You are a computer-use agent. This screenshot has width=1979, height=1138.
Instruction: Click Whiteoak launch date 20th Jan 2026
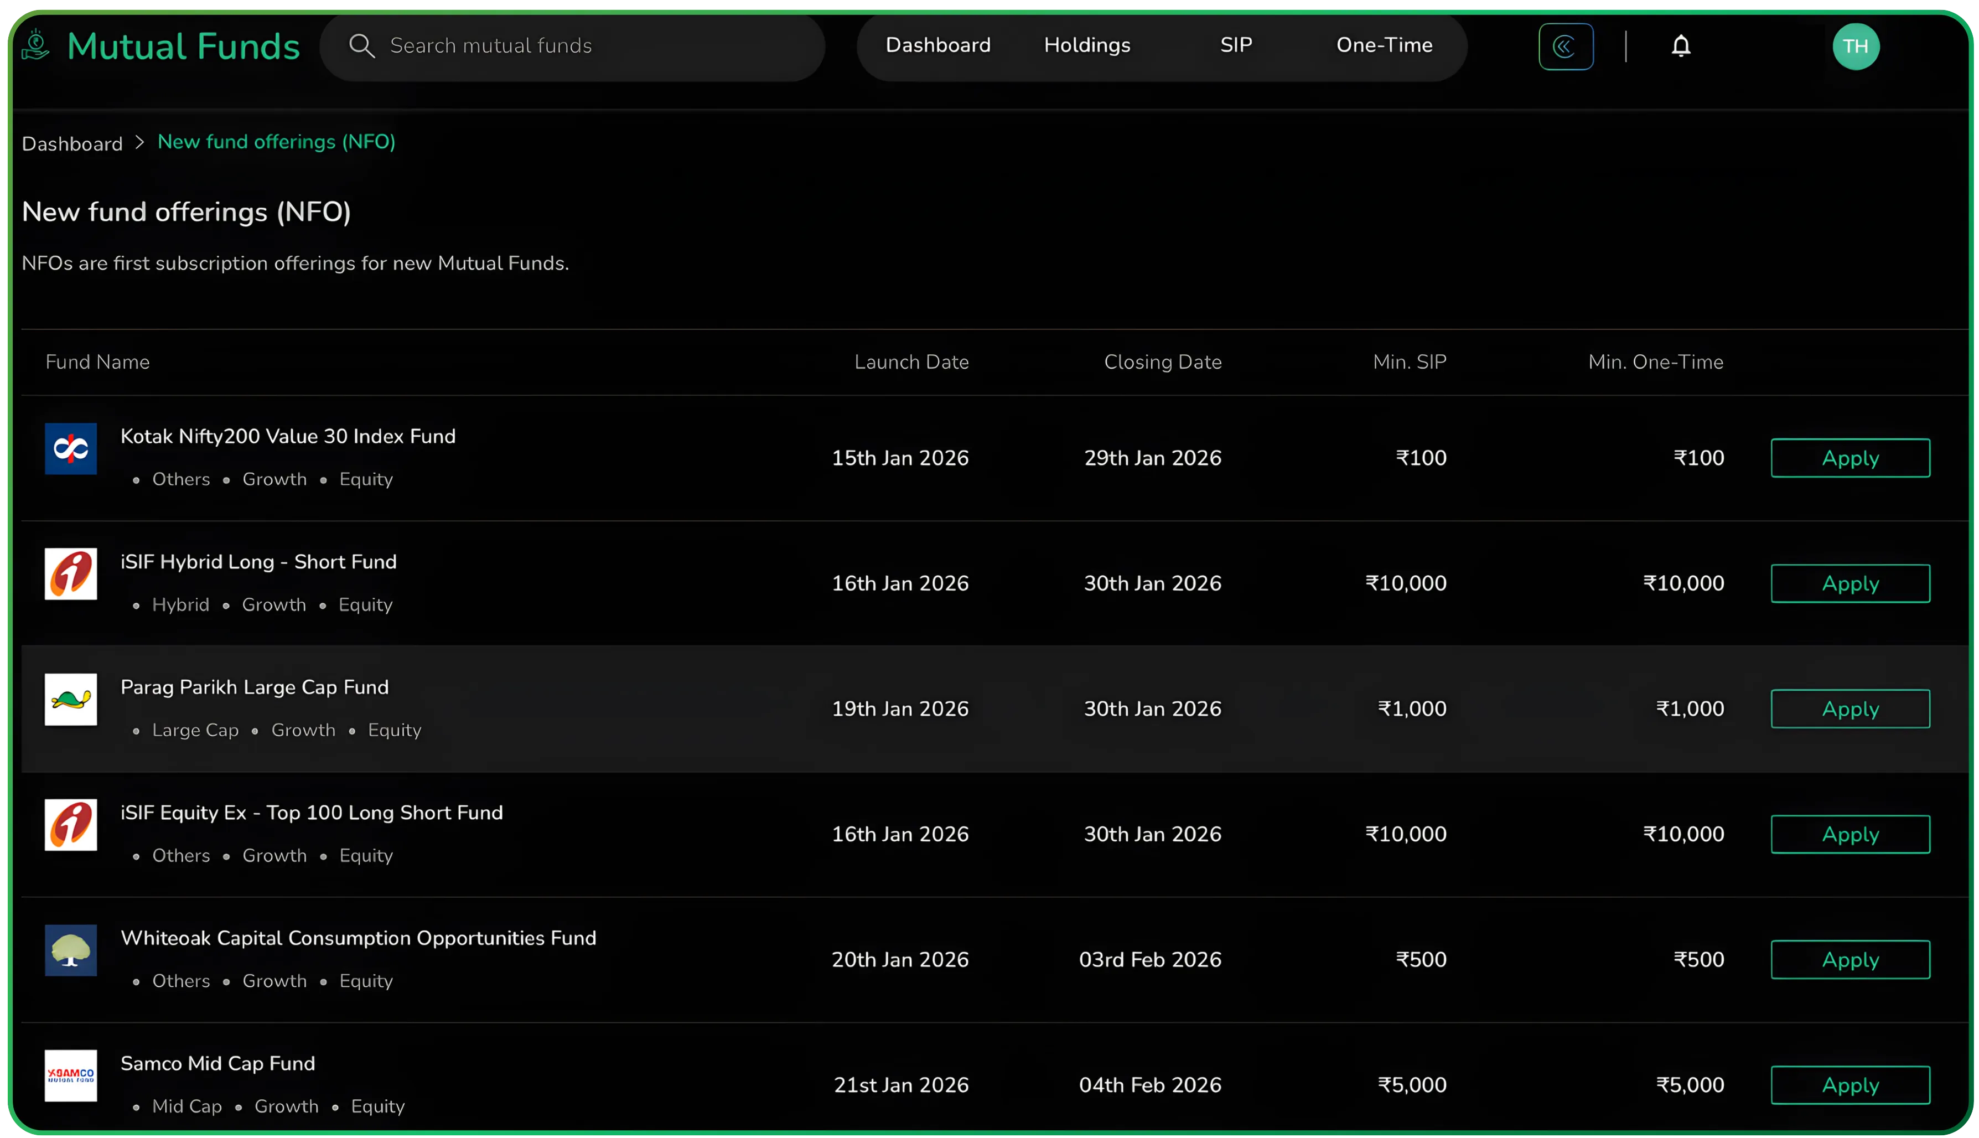pos(899,960)
